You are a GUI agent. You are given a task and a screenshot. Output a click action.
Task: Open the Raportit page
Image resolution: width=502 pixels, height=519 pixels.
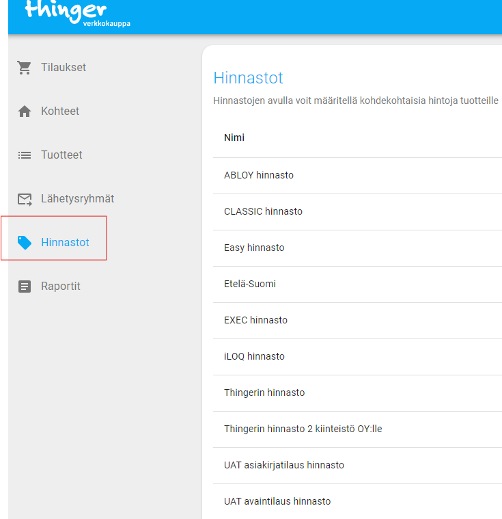click(x=61, y=286)
